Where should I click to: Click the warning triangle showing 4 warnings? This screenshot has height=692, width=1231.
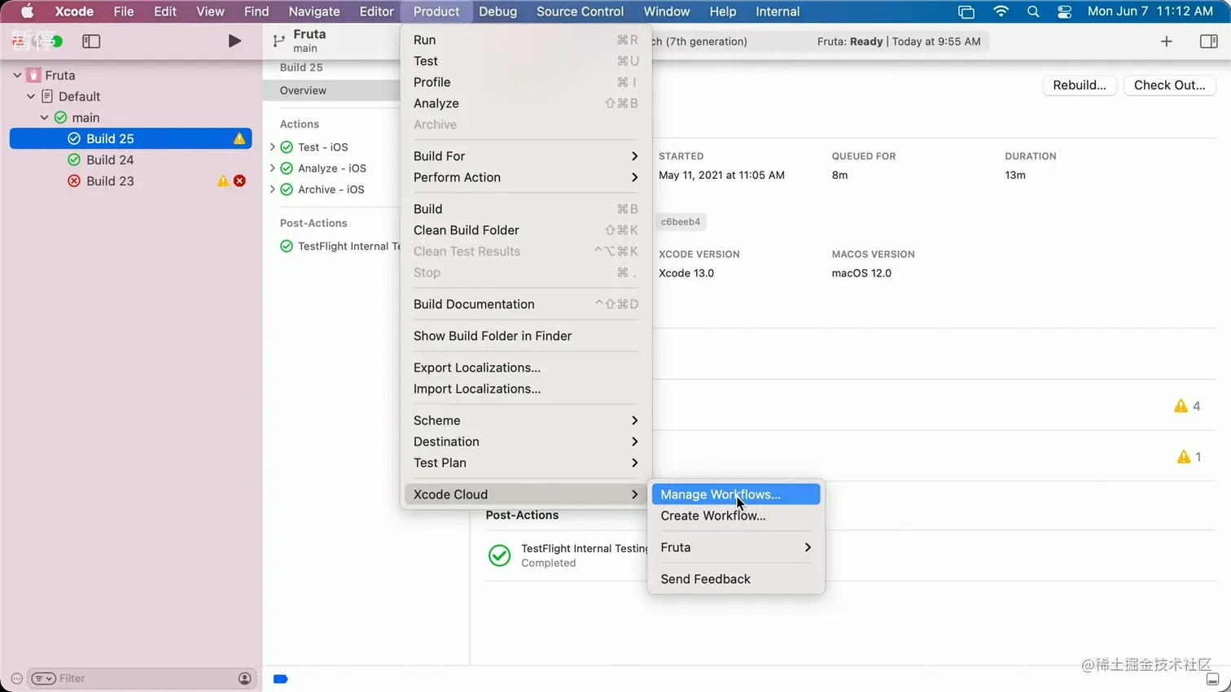1181,406
